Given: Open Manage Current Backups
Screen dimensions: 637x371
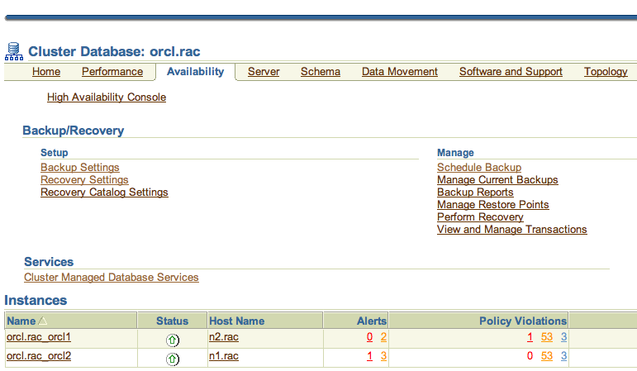Looking at the screenshot, I should (497, 179).
